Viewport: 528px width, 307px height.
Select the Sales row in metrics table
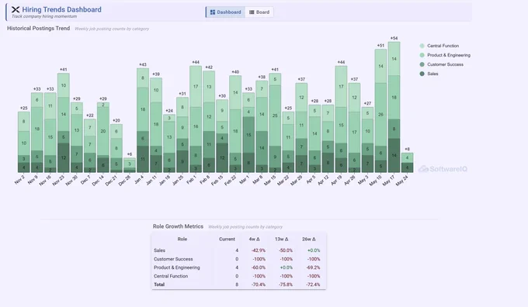click(238, 250)
